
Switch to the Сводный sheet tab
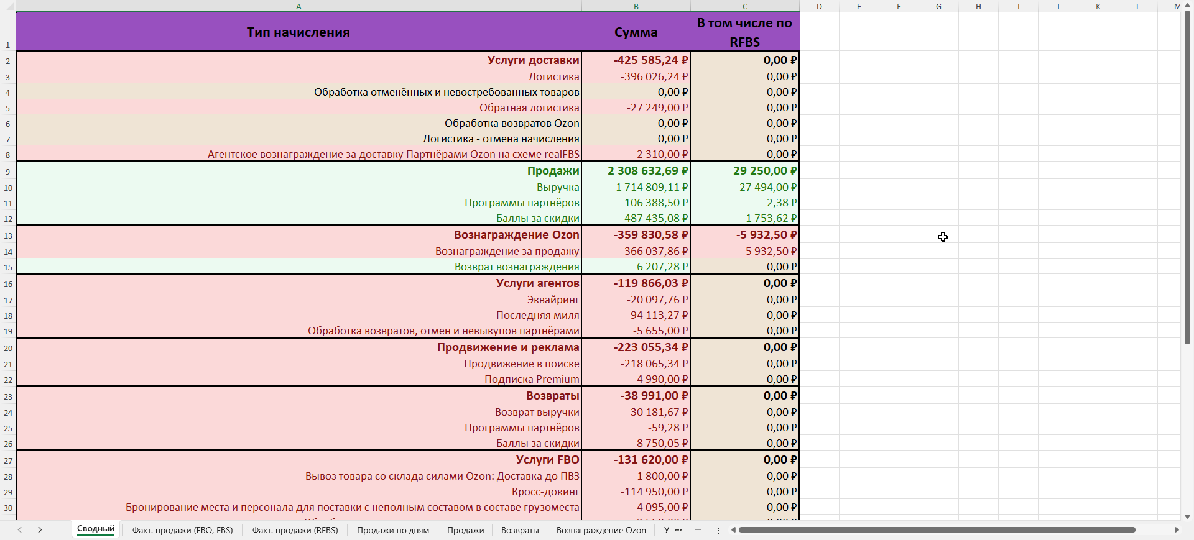point(96,529)
